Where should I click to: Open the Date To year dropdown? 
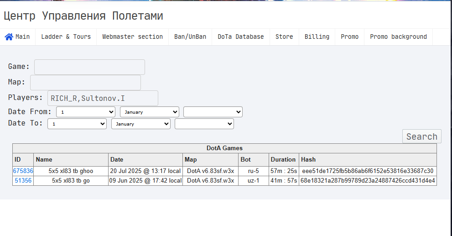[x=204, y=124]
